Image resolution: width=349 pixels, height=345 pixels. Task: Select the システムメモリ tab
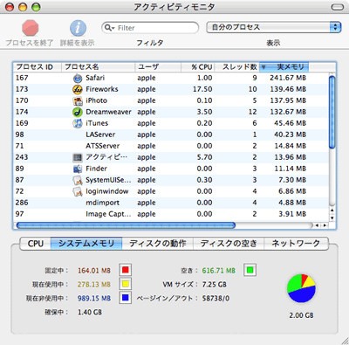(86, 244)
